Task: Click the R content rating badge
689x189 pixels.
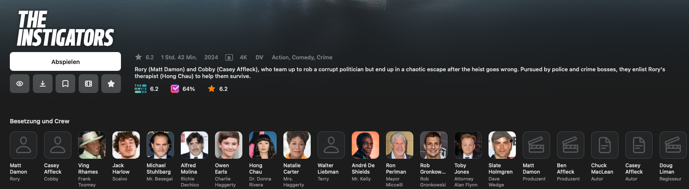Action: coord(229,57)
